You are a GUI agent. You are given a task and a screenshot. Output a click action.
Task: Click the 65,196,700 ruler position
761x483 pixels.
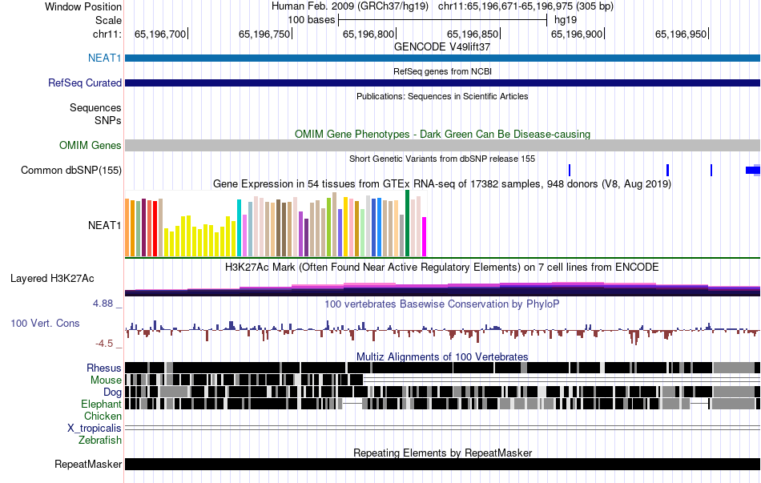click(x=161, y=34)
